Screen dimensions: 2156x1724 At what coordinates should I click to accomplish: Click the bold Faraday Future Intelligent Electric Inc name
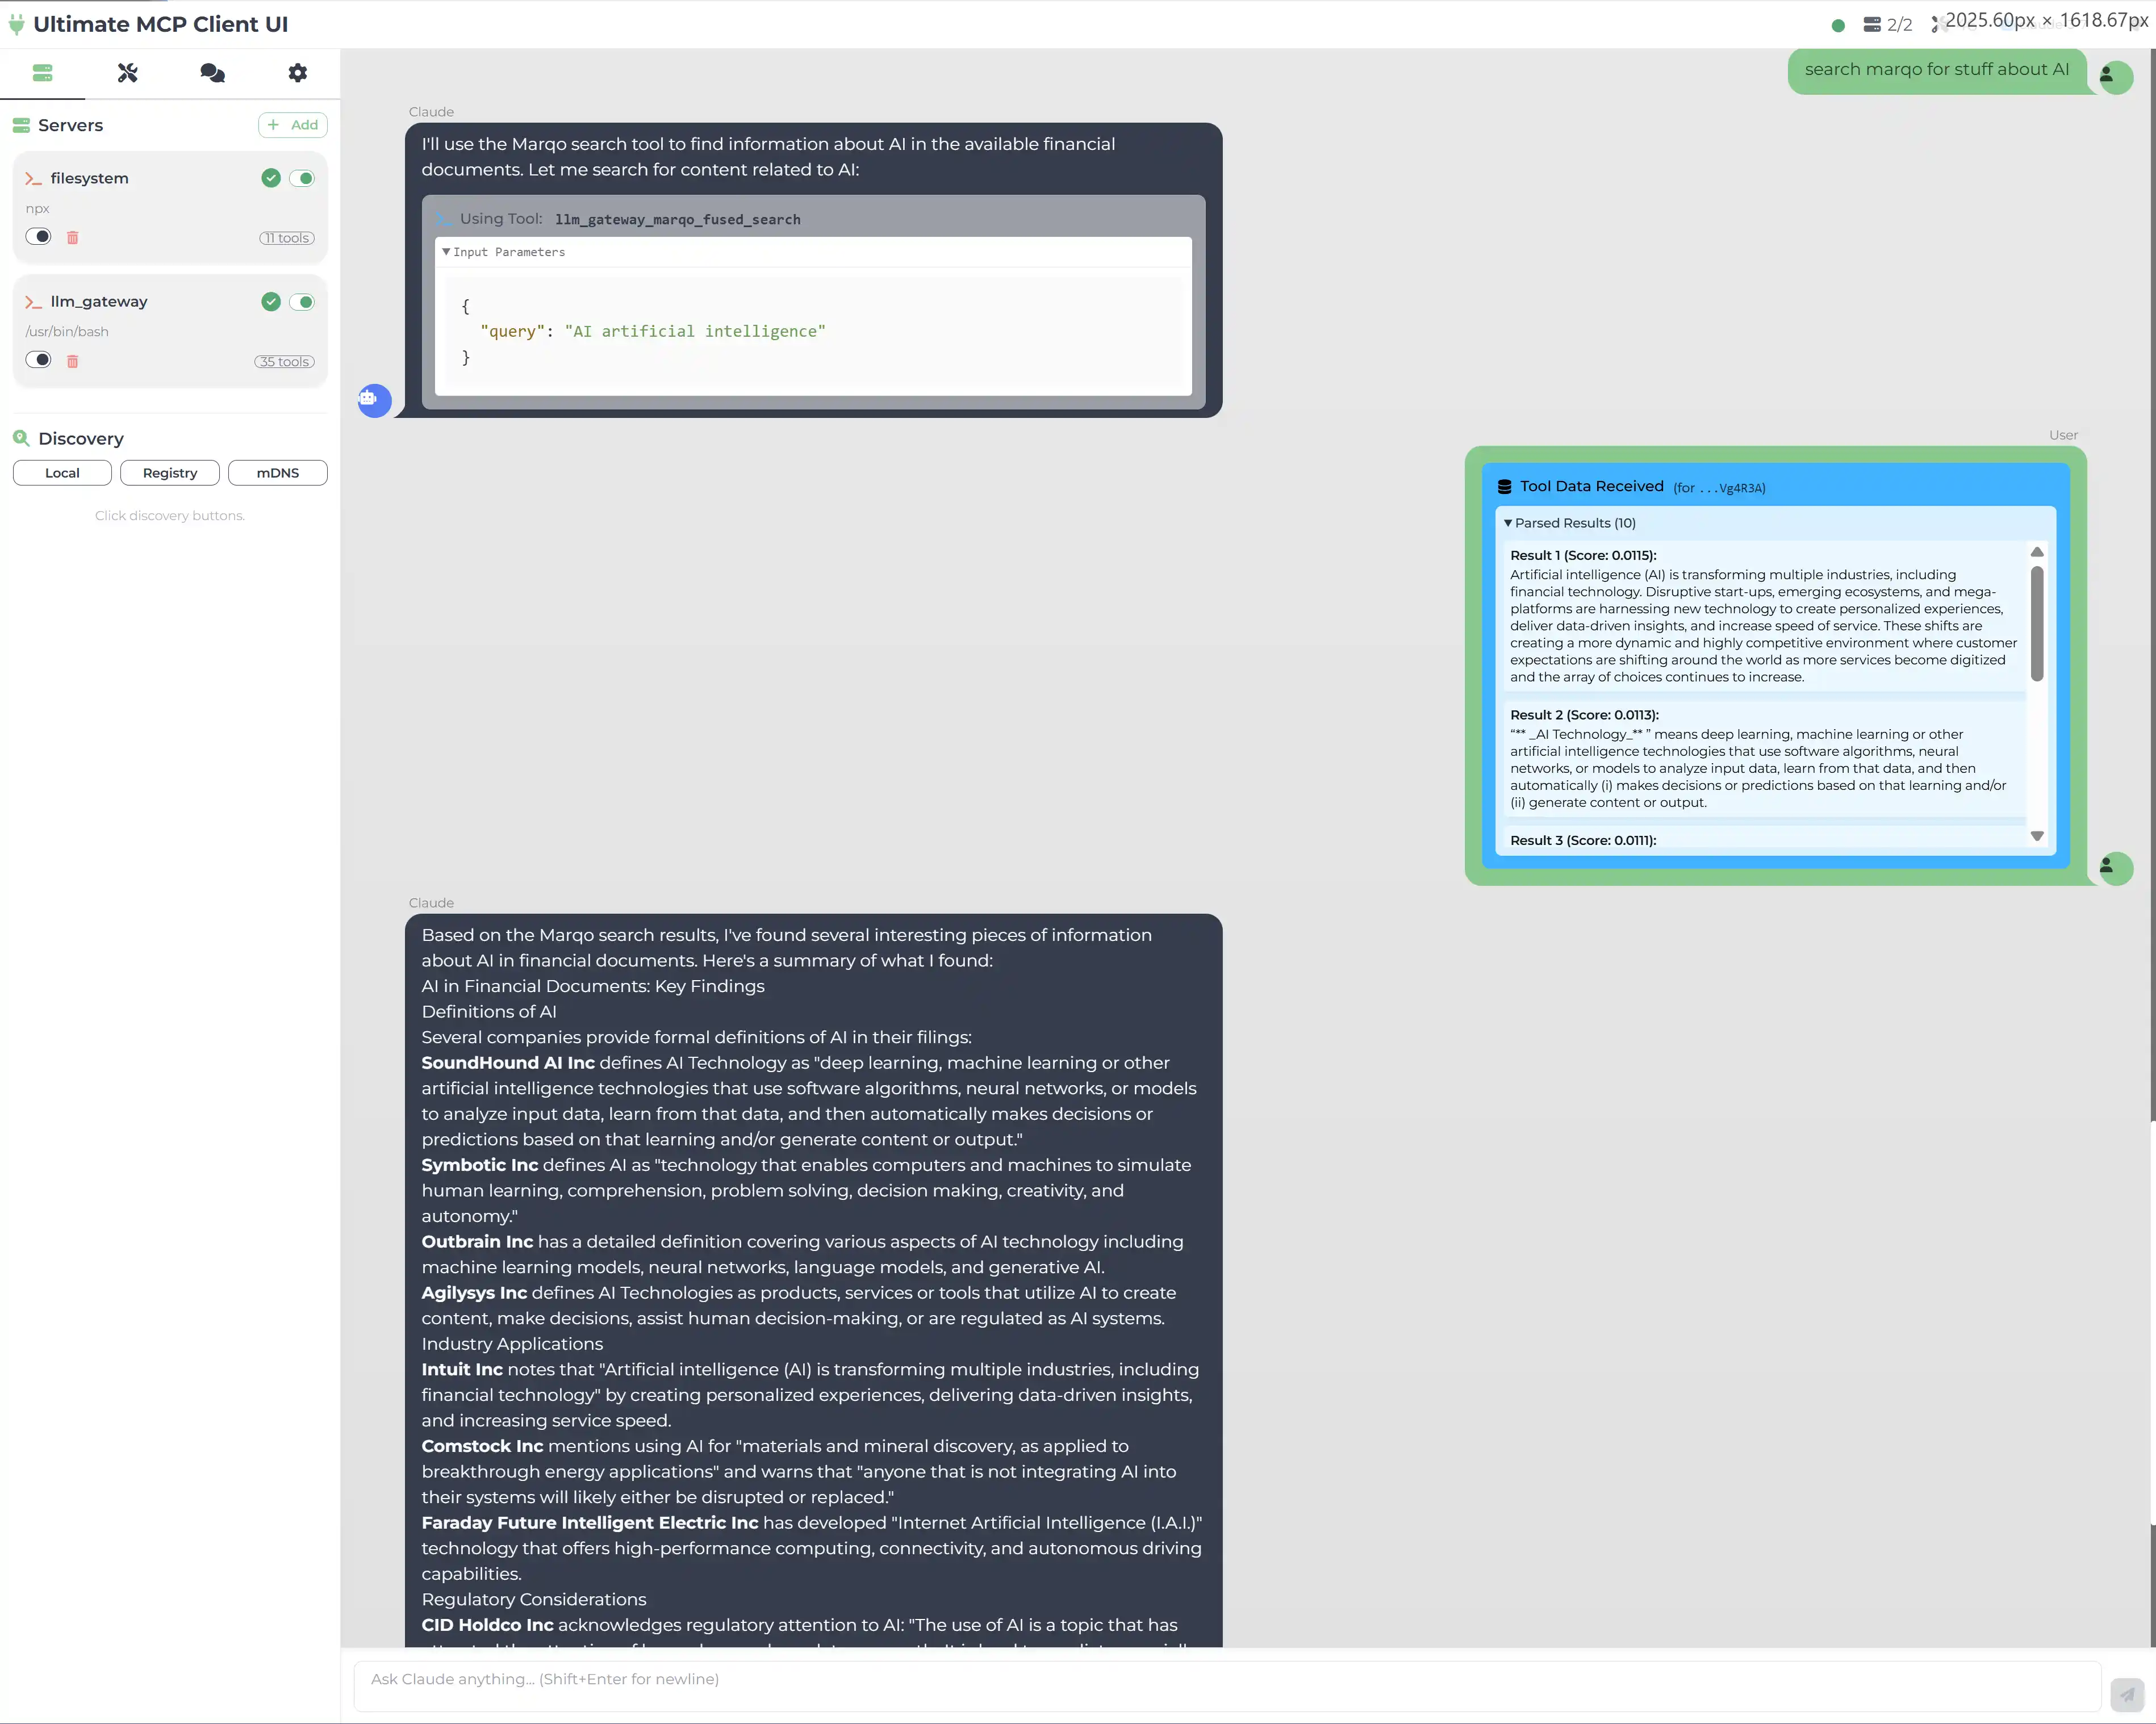coord(590,1523)
